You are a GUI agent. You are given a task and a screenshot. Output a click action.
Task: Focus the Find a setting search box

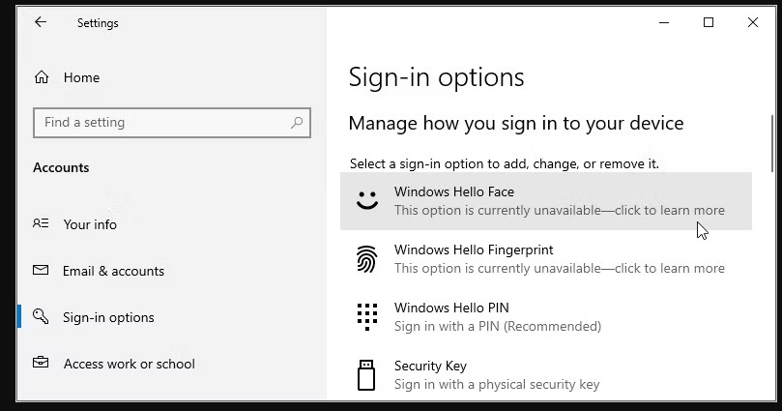coord(172,122)
